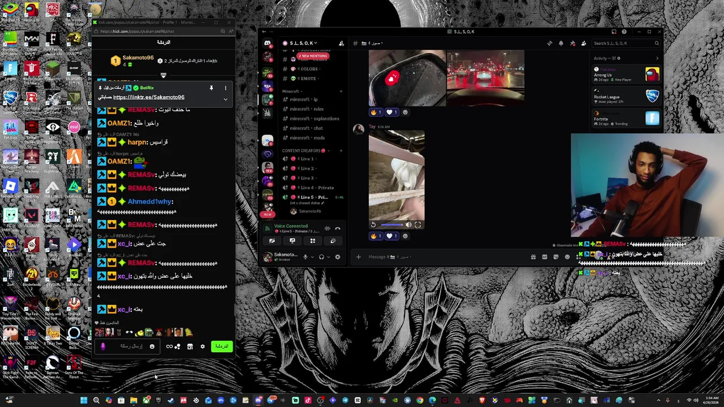Open the Windows Start button on taskbar
This screenshot has height=407, width=724.
pyautogui.click(x=84, y=401)
